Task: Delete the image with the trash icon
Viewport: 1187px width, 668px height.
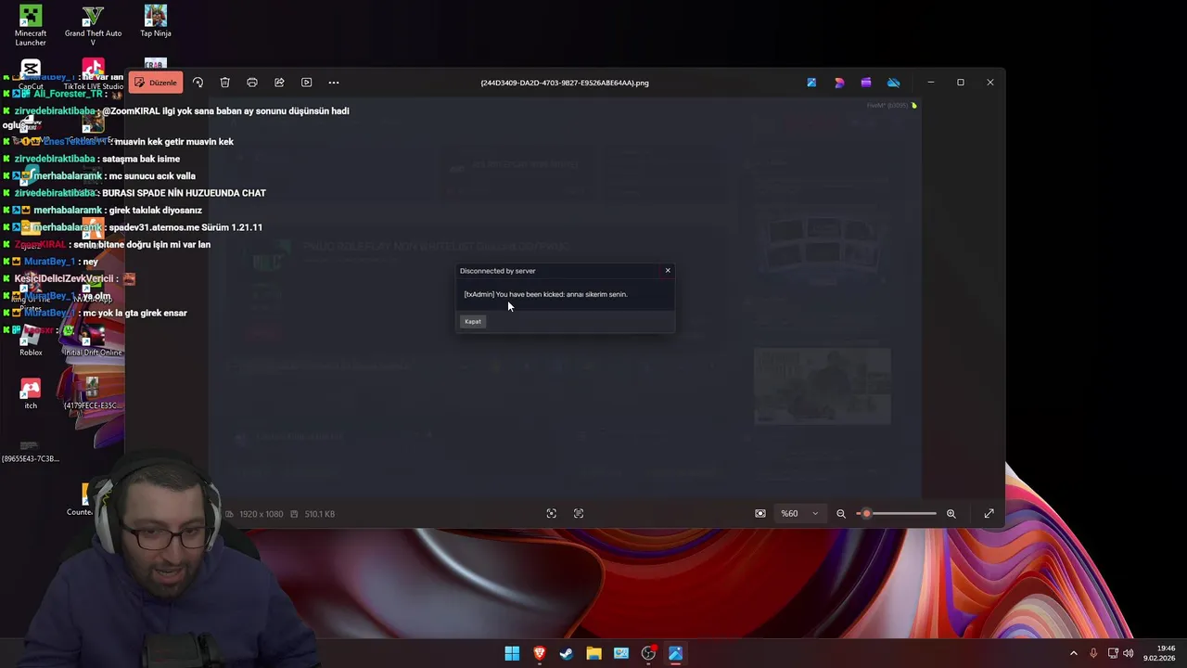Action: point(224,83)
